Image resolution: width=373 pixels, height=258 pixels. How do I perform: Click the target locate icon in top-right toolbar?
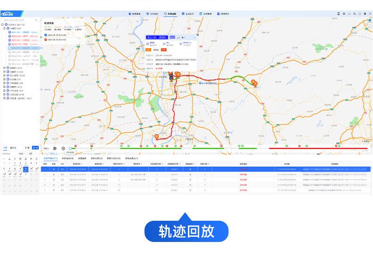344,14
